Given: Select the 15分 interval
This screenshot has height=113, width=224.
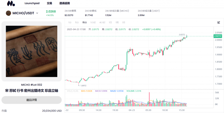Looking at the screenshot, I should [85, 22].
